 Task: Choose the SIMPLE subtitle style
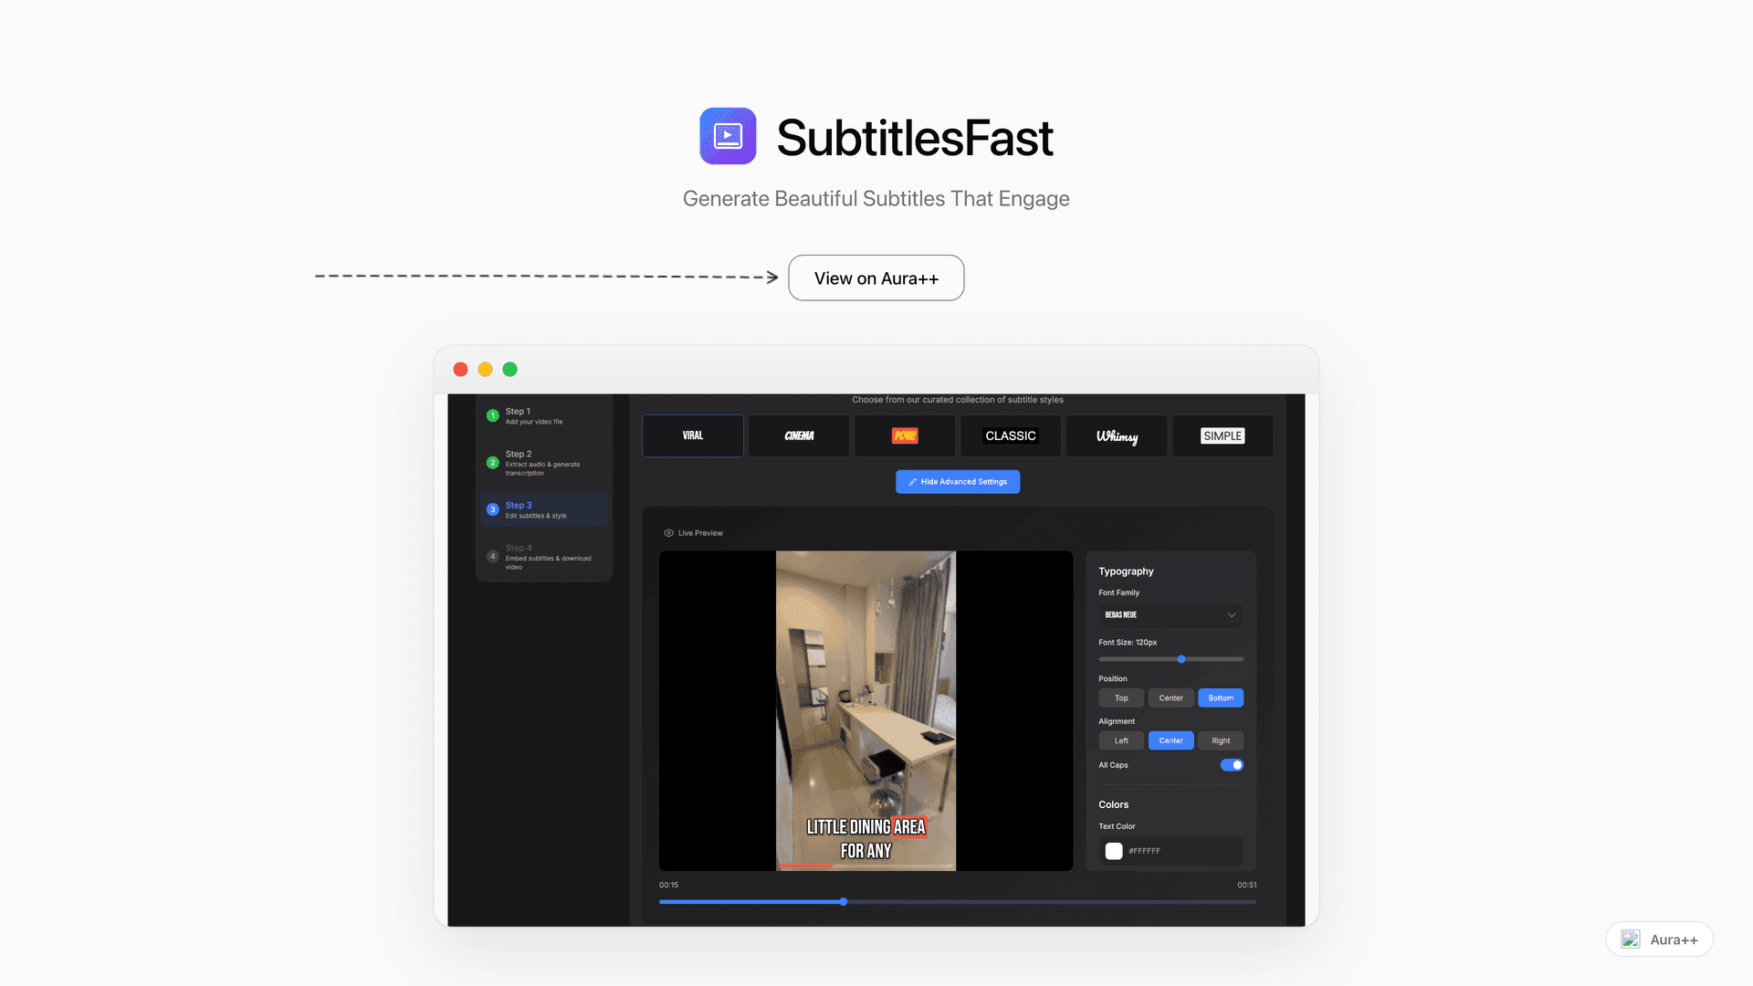tap(1223, 435)
